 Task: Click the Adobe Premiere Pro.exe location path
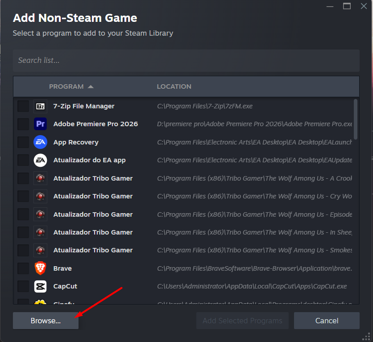pyautogui.click(x=254, y=124)
